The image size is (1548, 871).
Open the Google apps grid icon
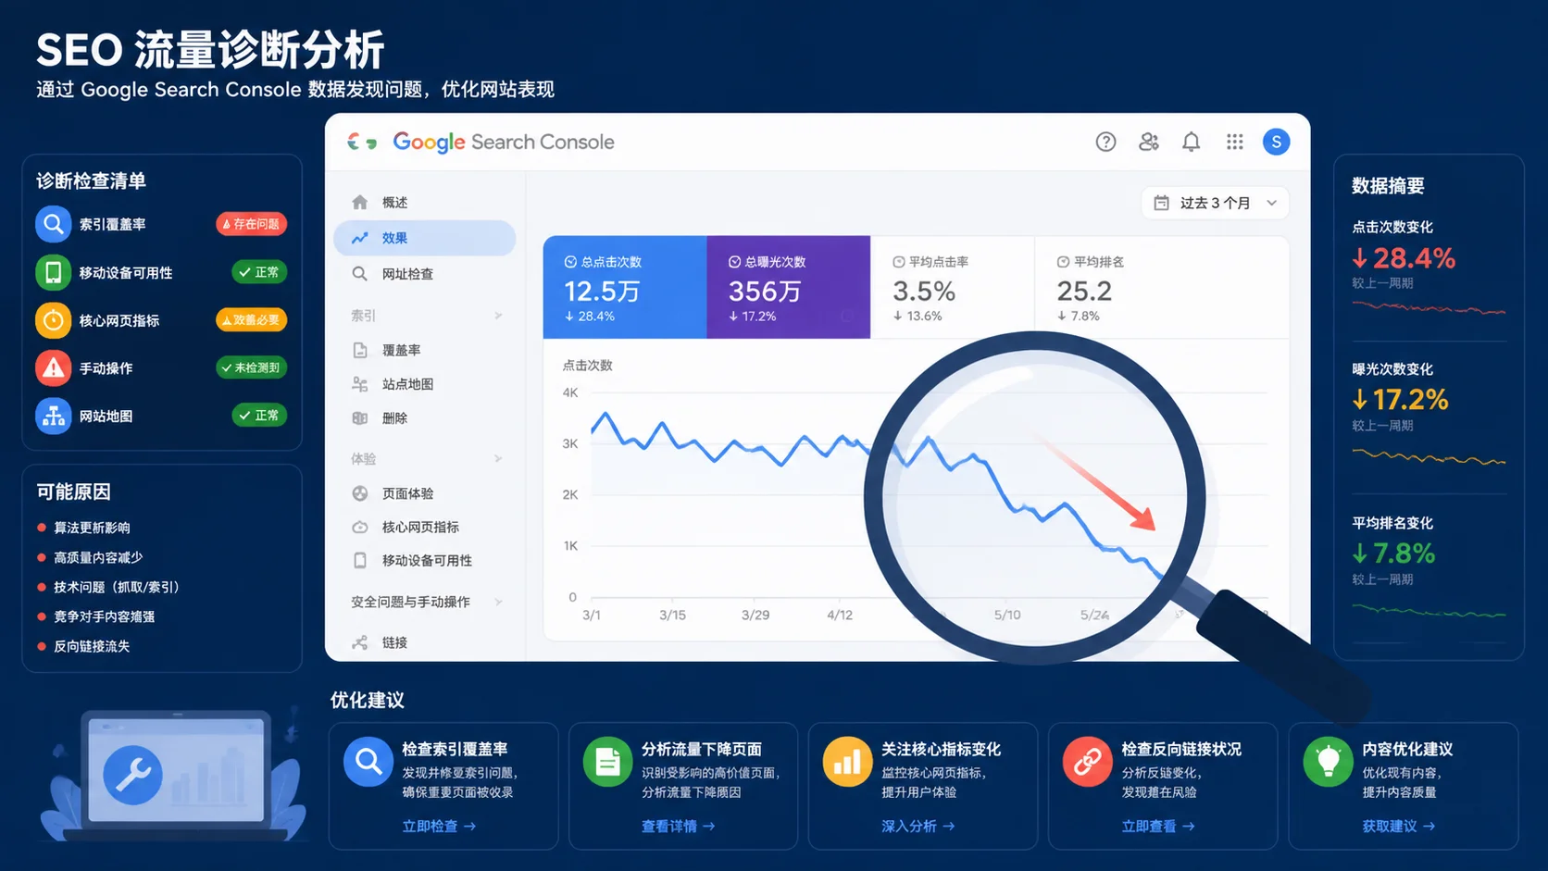click(x=1235, y=142)
